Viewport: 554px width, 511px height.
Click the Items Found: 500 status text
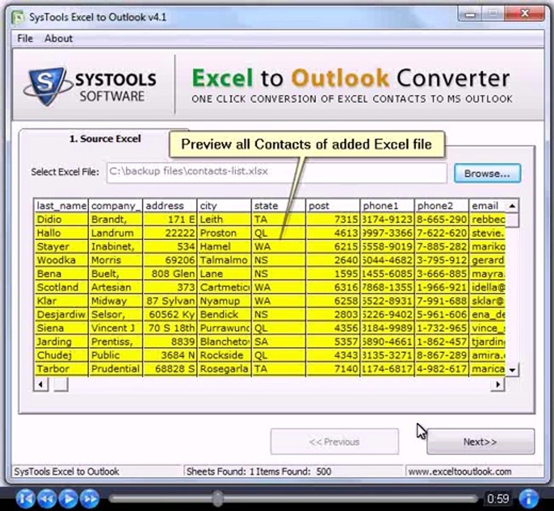pos(293,471)
